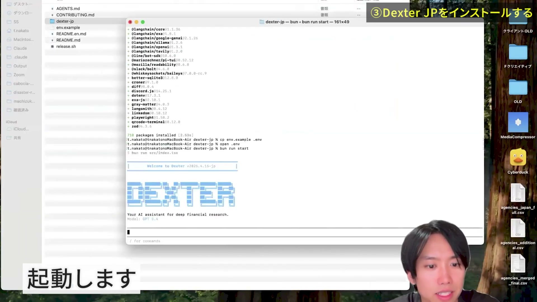Click the discord.js package line
The image size is (537, 302).
[x=149, y=91]
